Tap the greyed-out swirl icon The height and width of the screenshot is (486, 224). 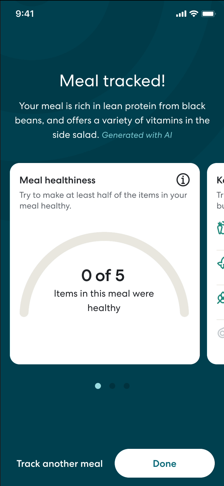[221, 333]
